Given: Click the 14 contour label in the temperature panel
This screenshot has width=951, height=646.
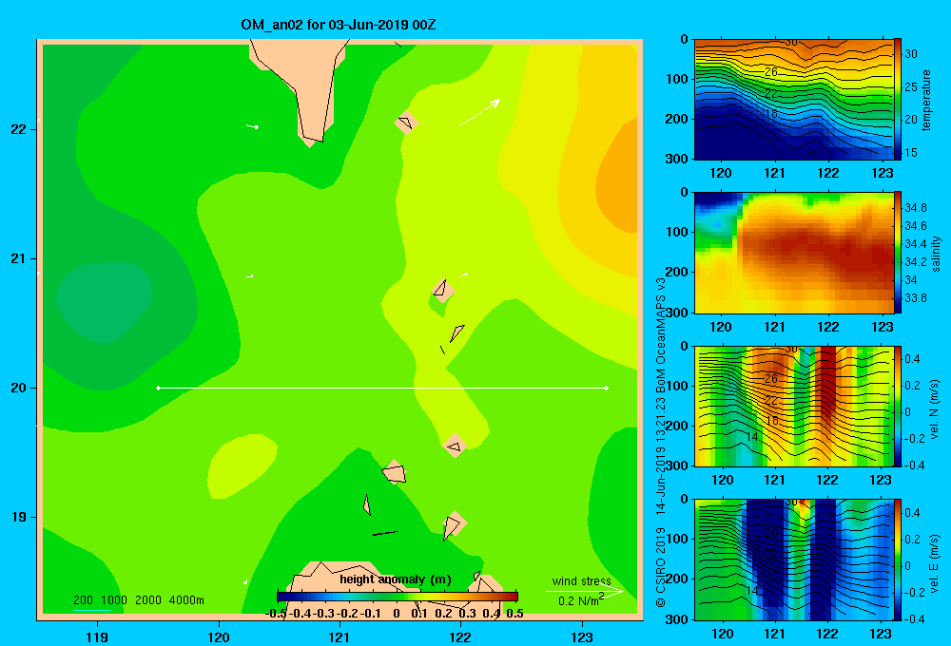Looking at the screenshot, I should pyautogui.click(x=751, y=129).
